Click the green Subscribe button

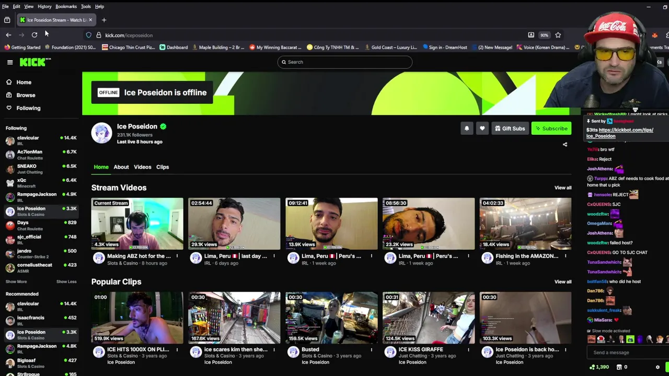click(551, 128)
